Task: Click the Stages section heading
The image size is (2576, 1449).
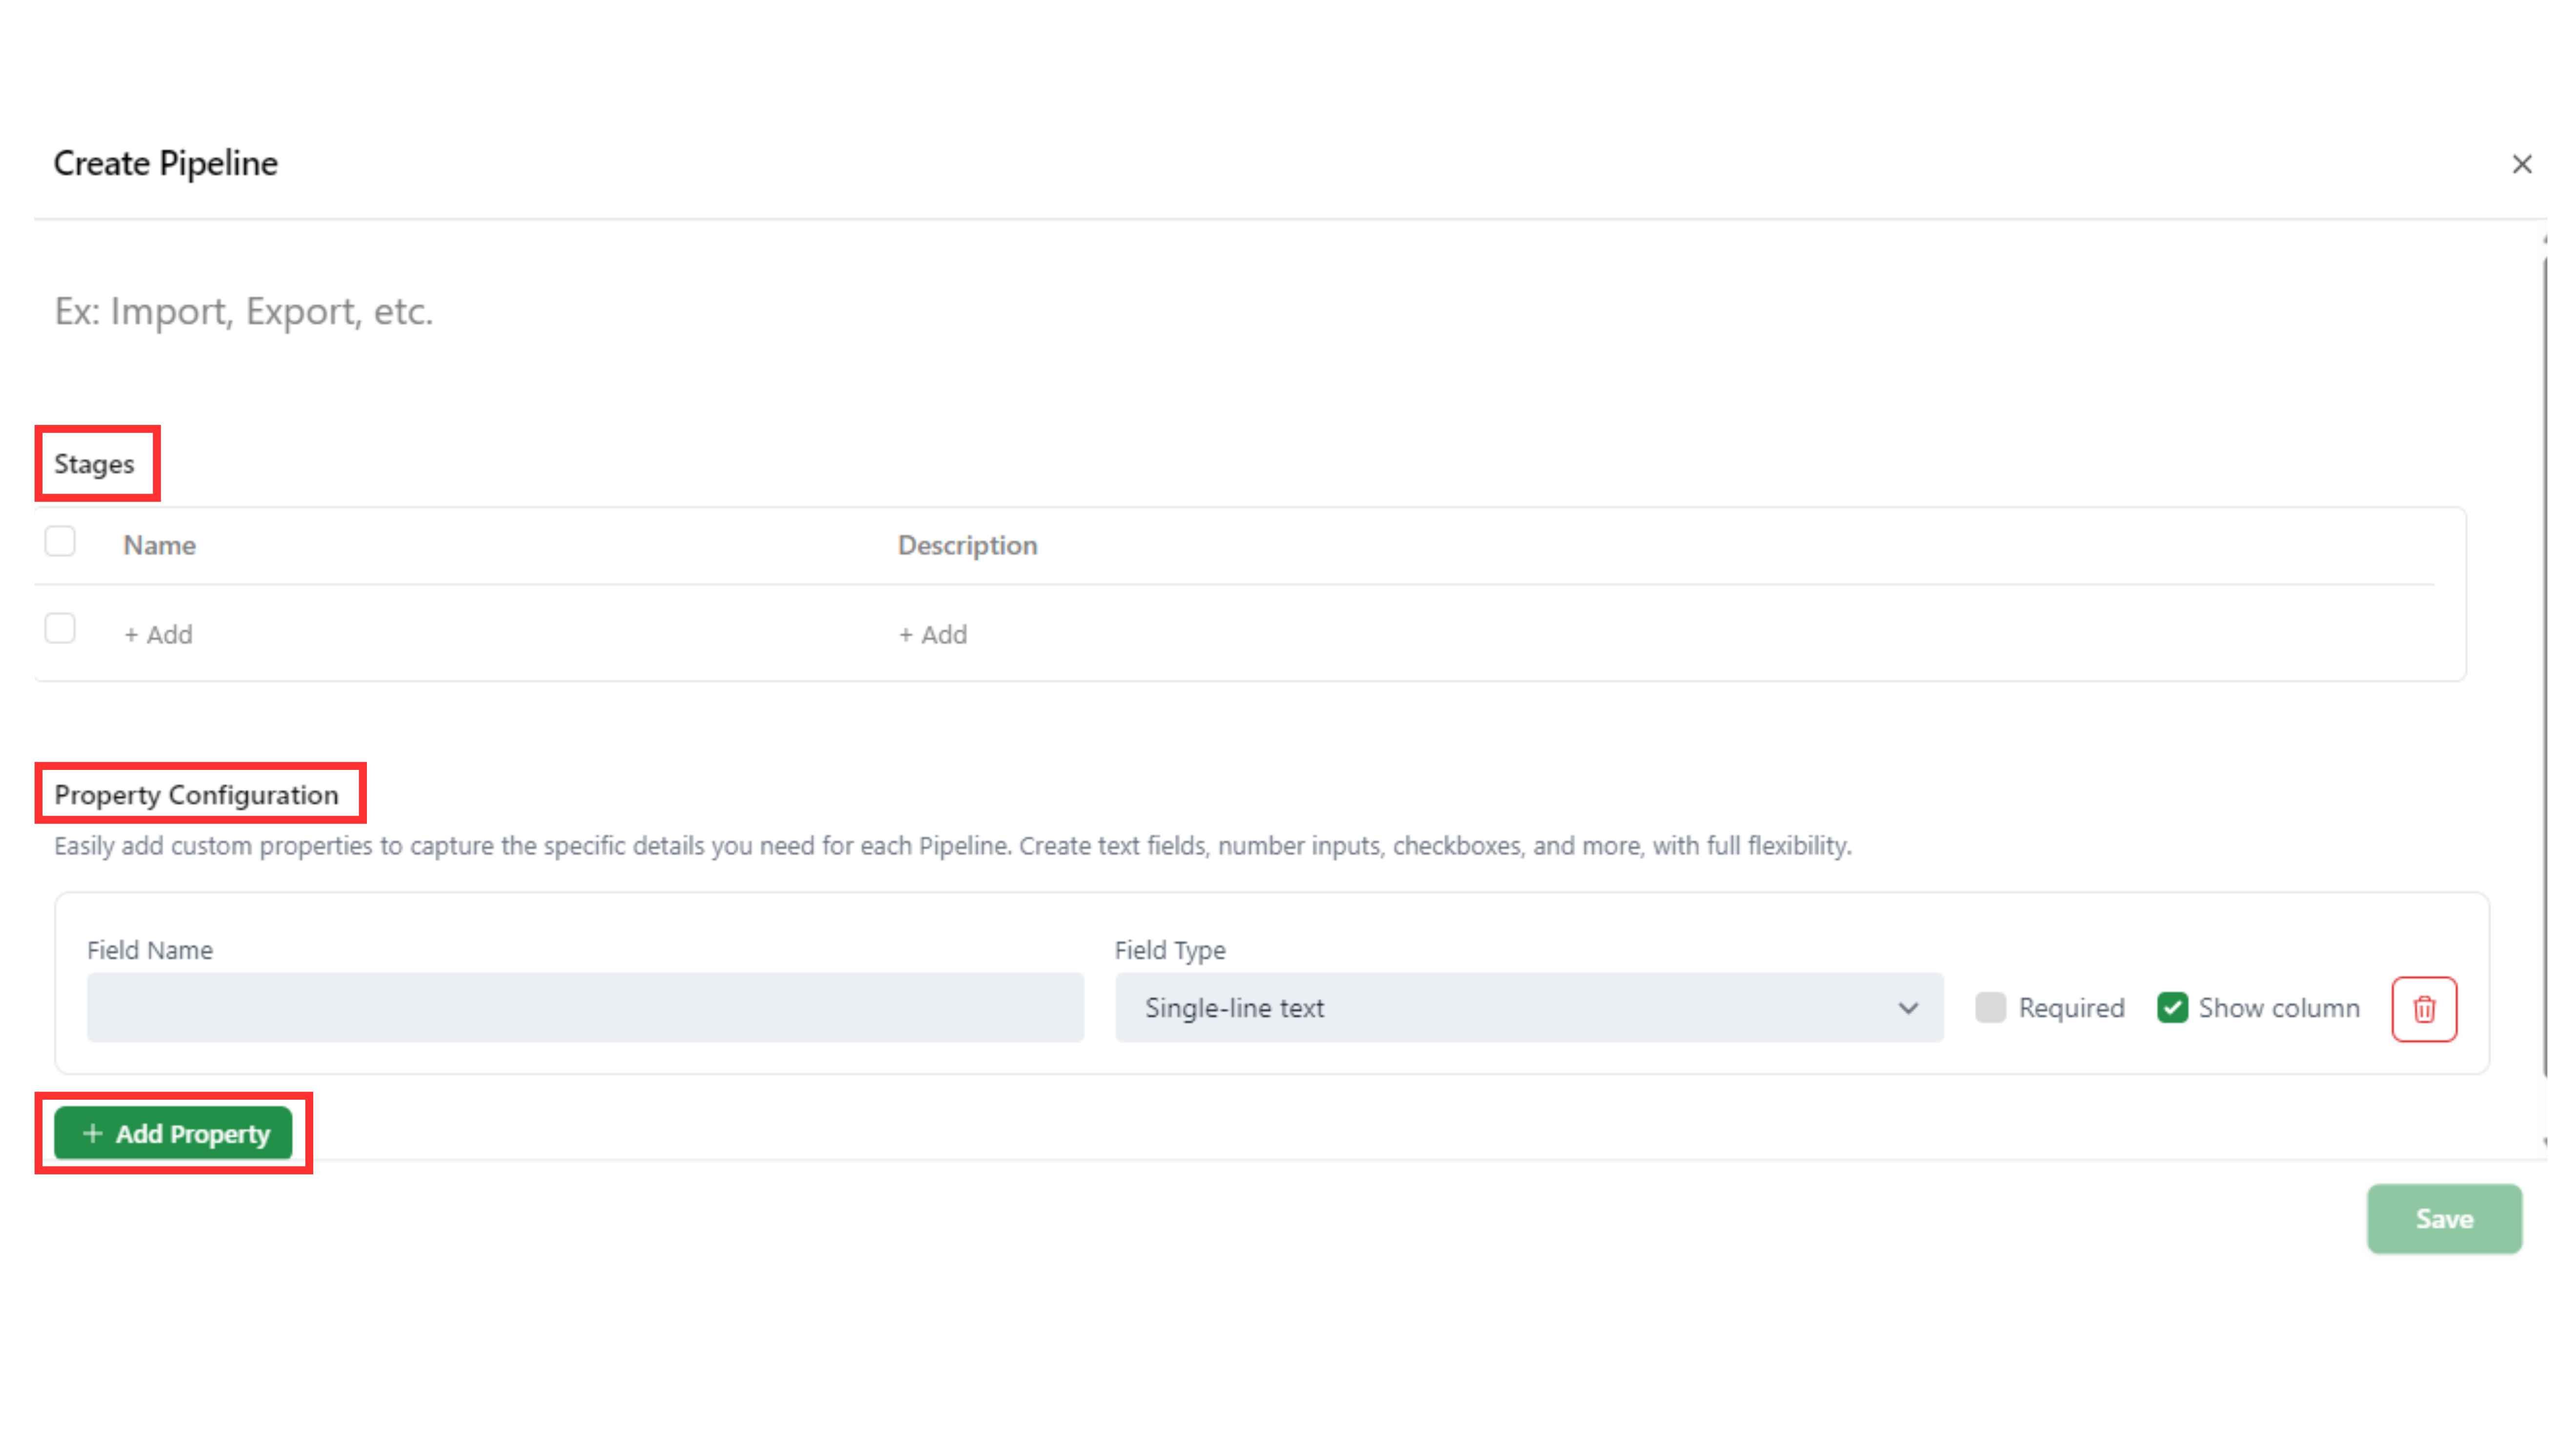Action: (x=94, y=464)
